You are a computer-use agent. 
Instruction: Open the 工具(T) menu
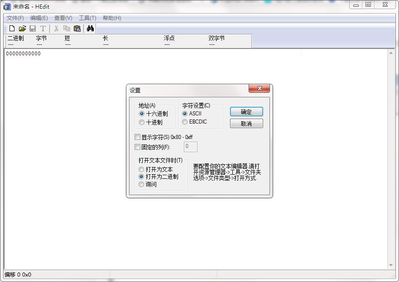pos(87,18)
